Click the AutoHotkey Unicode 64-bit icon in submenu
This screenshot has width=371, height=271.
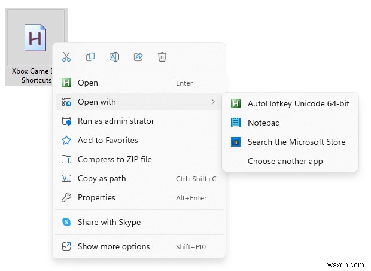point(236,103)
